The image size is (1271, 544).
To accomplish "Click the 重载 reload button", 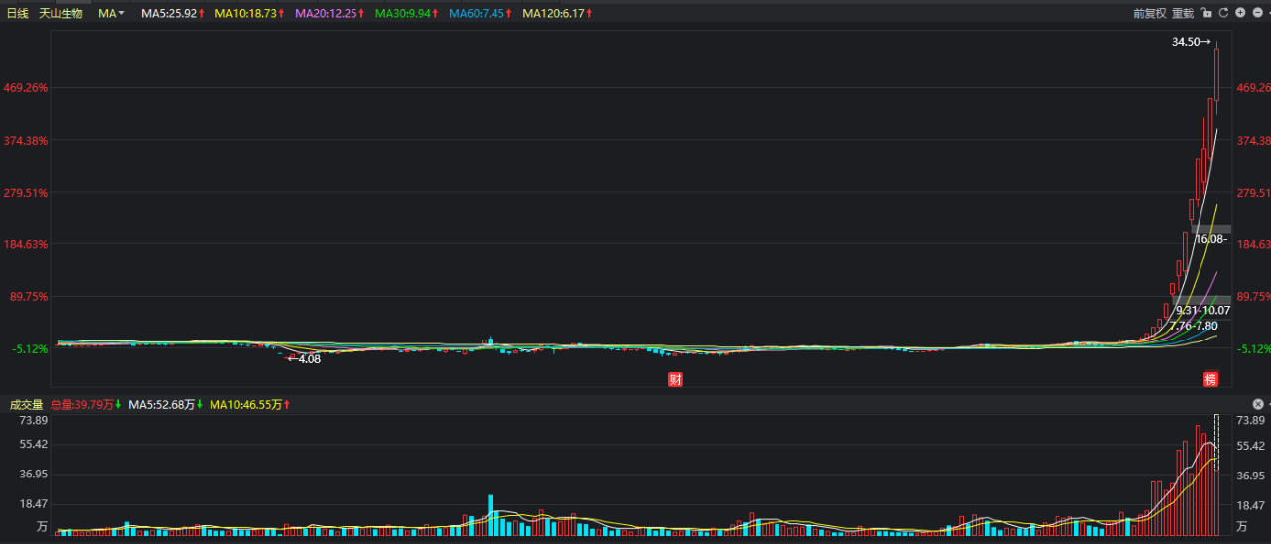I will click(x=1183, y=13).
